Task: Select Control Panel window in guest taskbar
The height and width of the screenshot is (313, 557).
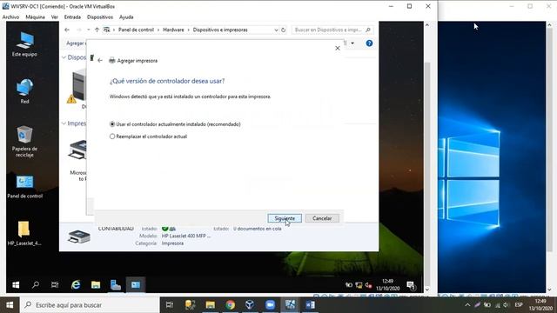Action: (x=136, y=285)
